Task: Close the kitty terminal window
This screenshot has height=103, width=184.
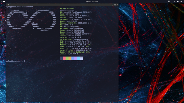Action: click(117, 5)
